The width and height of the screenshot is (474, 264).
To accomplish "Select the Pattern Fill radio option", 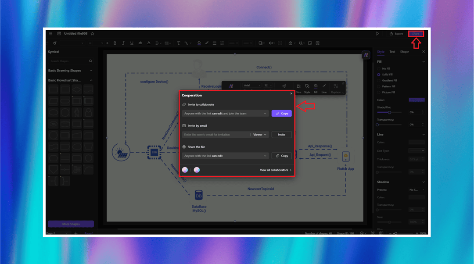I will (x=378, y=87).
